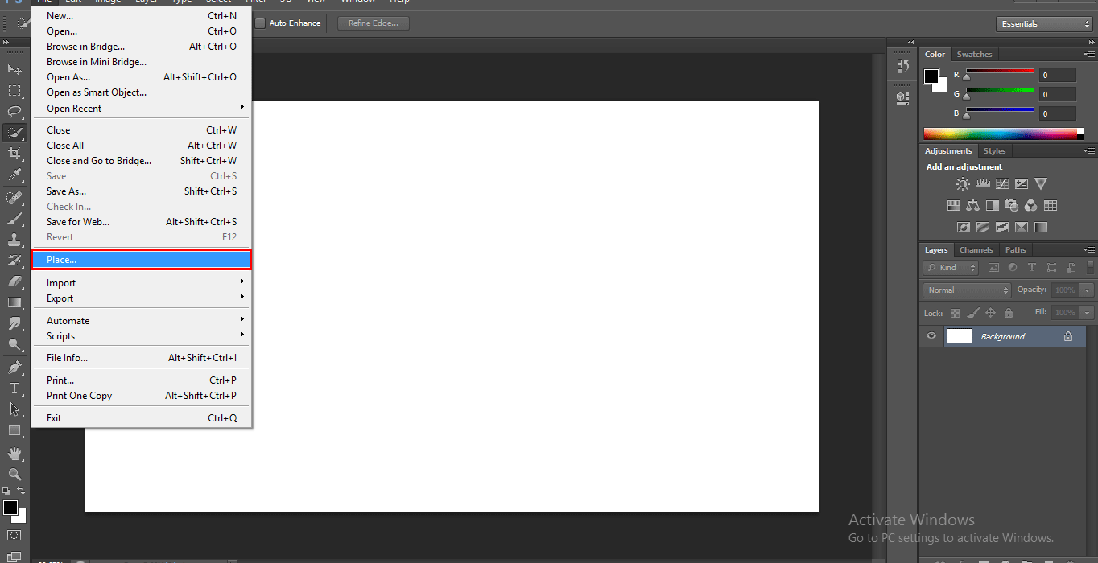
Task: Add a Brightness/Contrast adjustment (sun icon)
Action: (963, 184)
